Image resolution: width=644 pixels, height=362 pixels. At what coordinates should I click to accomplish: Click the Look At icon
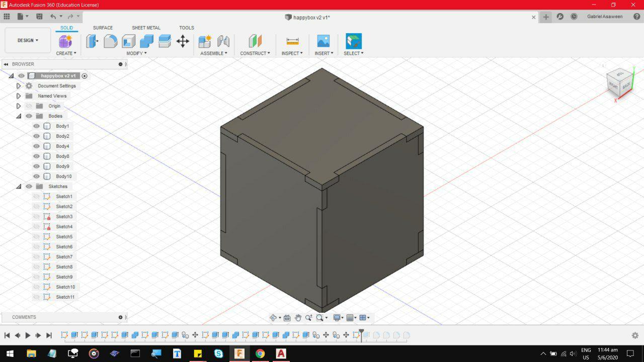[287, 317]
